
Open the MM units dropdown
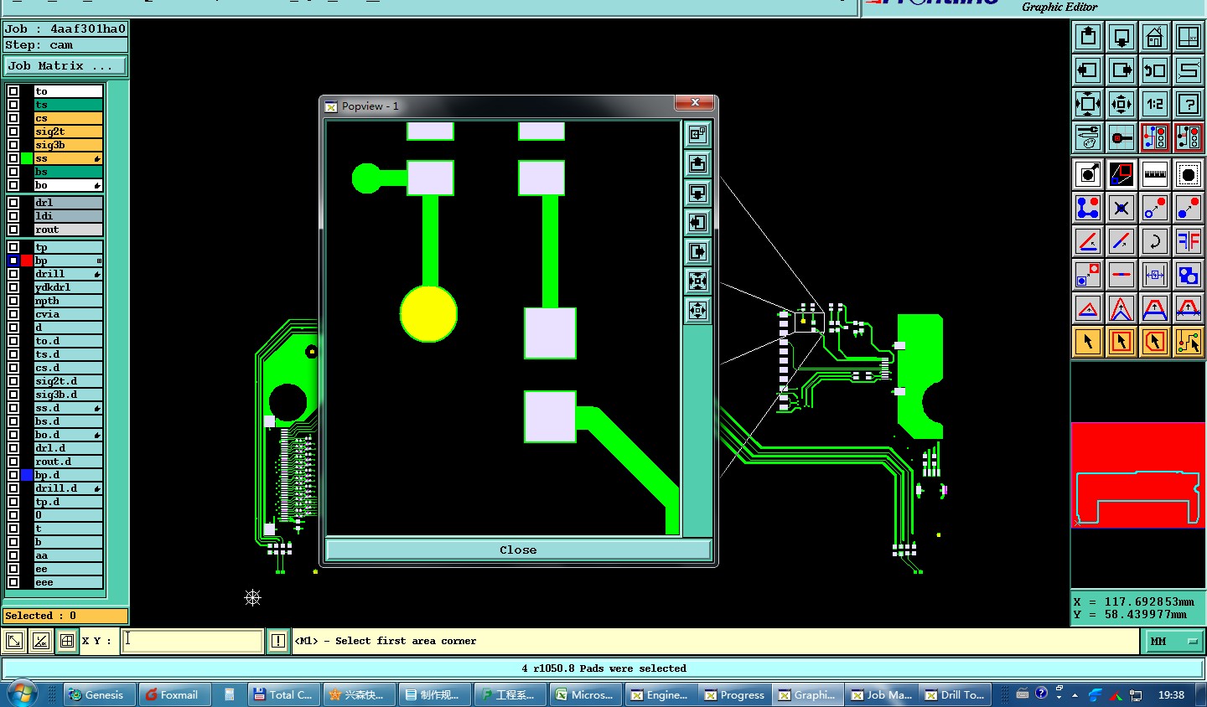1173,641
